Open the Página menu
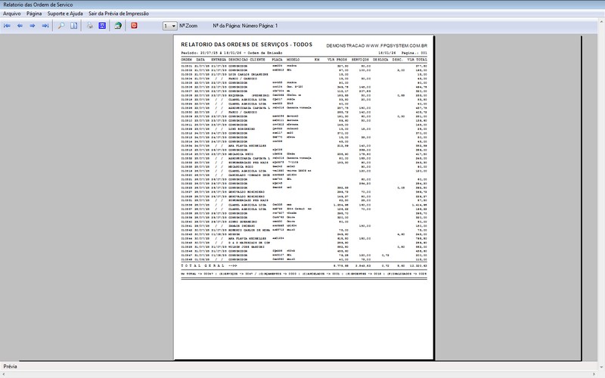The width and height of the screenshot is (605, 378). click(34, 14)
